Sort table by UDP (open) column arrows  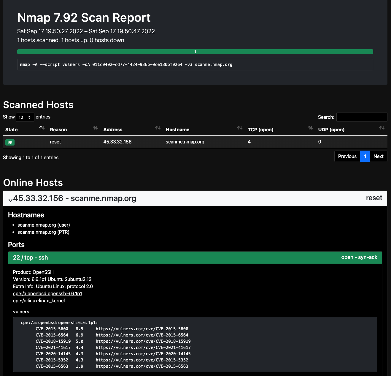(382, 128)
